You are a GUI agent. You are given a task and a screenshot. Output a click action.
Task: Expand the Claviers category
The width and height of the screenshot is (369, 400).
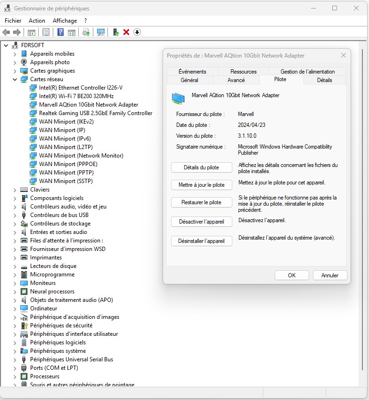point(15,190)
